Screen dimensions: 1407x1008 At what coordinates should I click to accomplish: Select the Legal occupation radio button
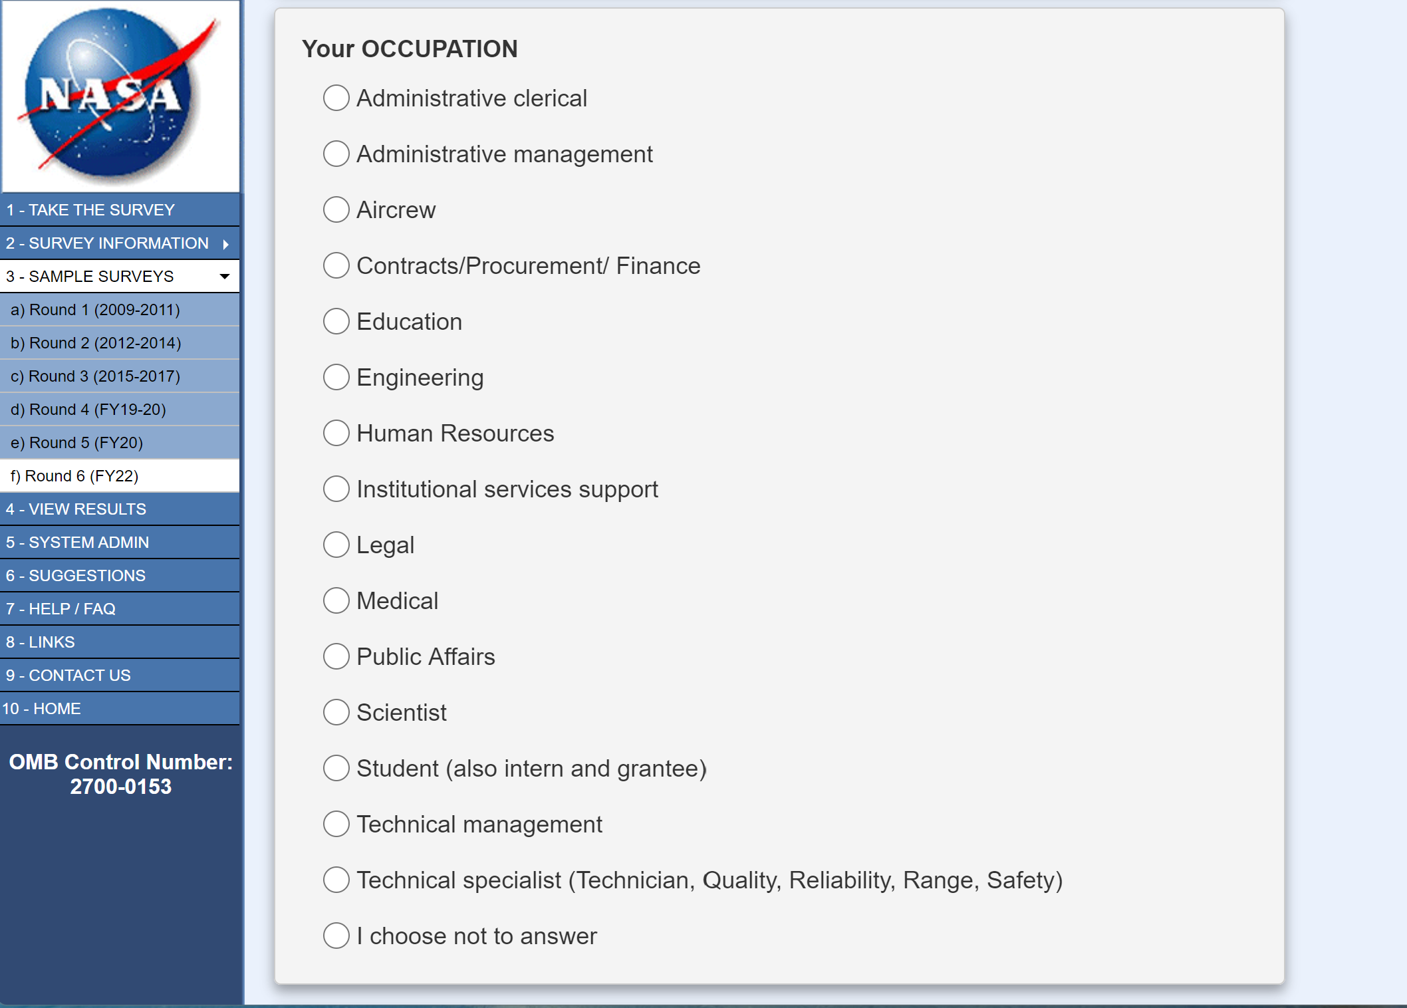point(336,545)
